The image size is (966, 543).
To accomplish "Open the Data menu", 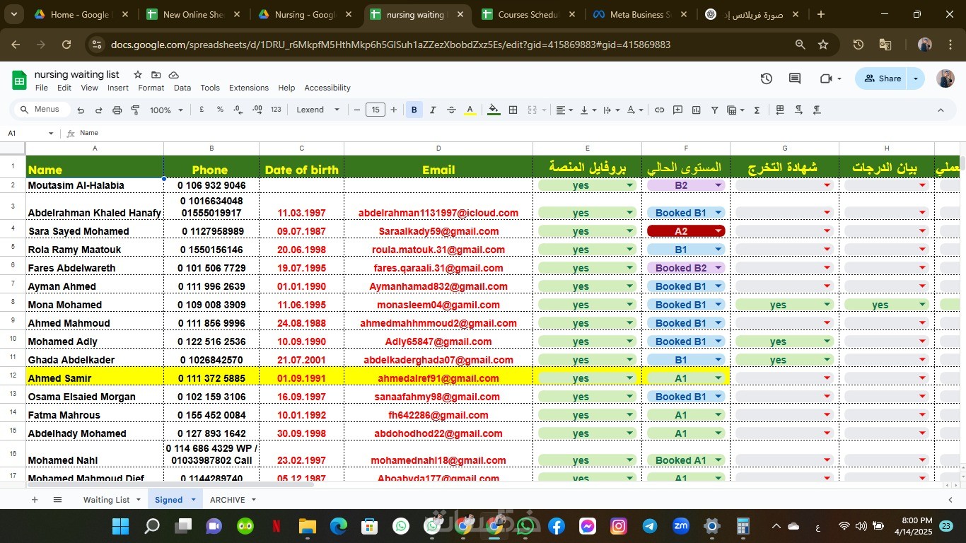I will [182, 88].
